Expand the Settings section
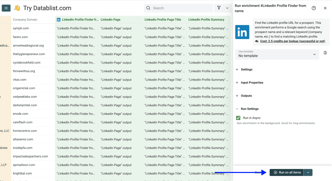Viewport: 332px width, 181px height. [x=244, y=69]
